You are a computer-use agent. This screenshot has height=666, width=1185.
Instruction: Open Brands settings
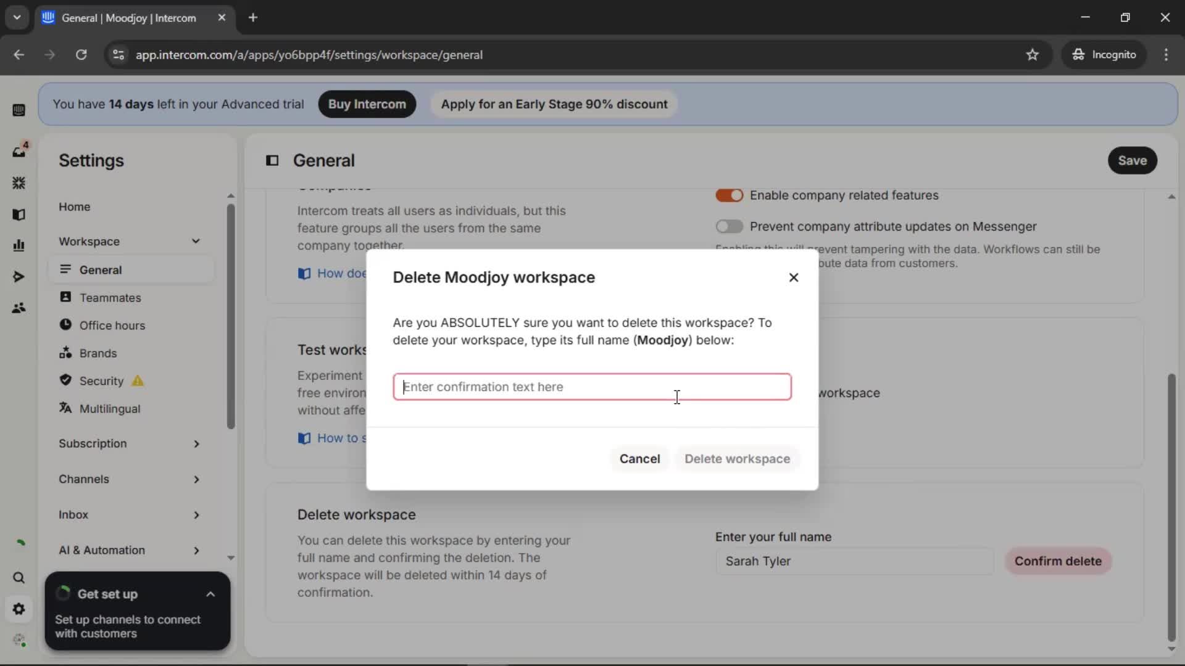(98, 353)
